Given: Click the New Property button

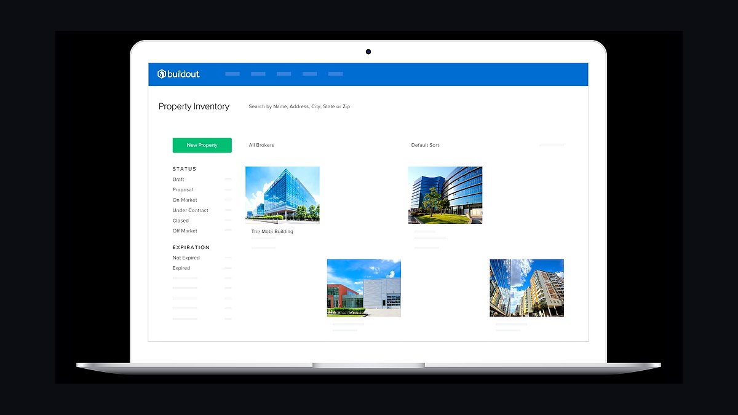Looking at the screenshot, I should [x=202, y=145].
